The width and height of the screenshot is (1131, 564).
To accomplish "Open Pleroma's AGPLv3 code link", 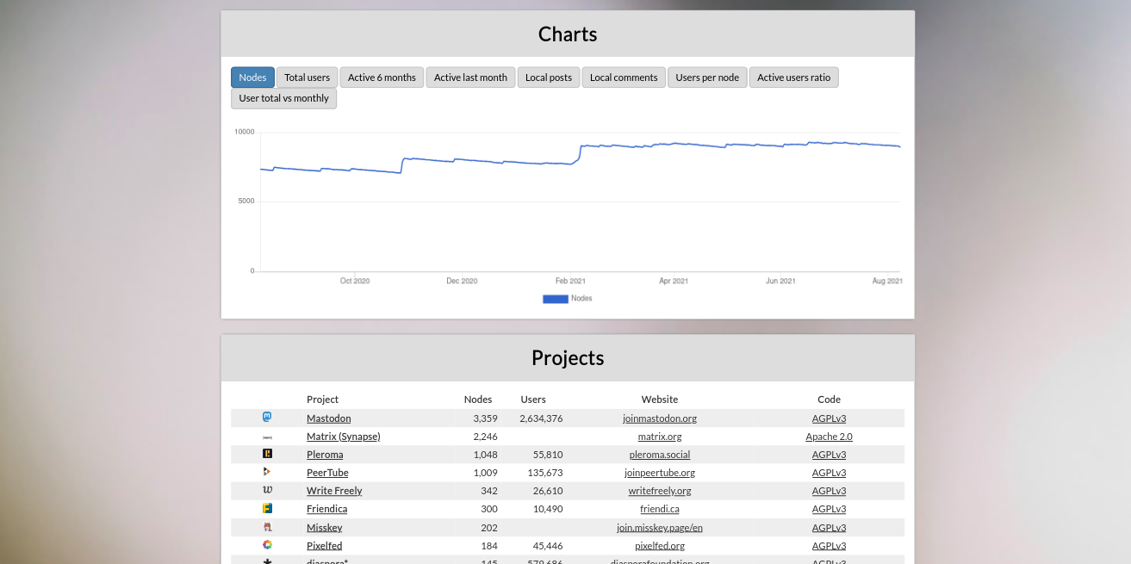I will coord(829,455).
